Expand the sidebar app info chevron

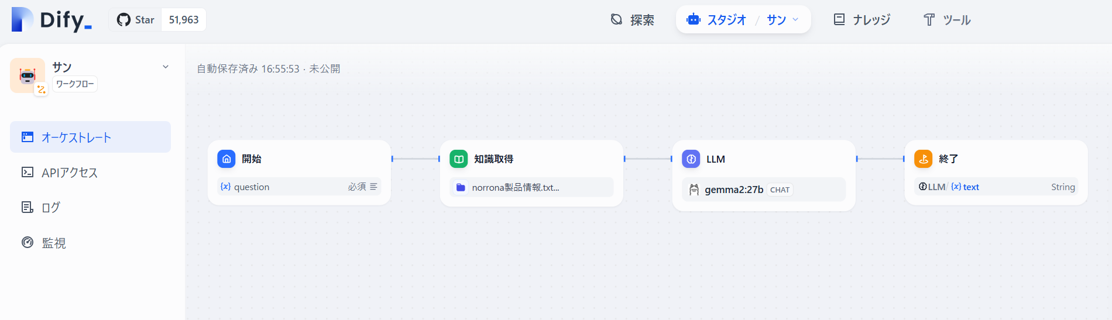coord(166,67)
